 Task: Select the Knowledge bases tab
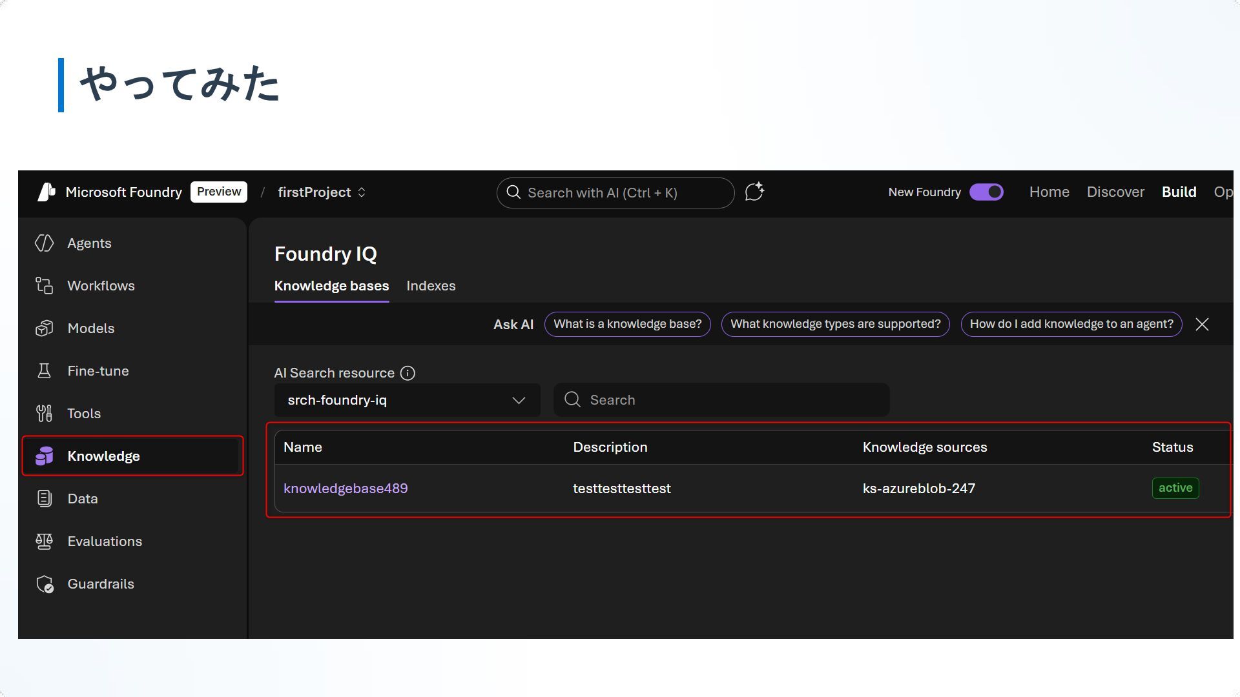pos(331,286)
